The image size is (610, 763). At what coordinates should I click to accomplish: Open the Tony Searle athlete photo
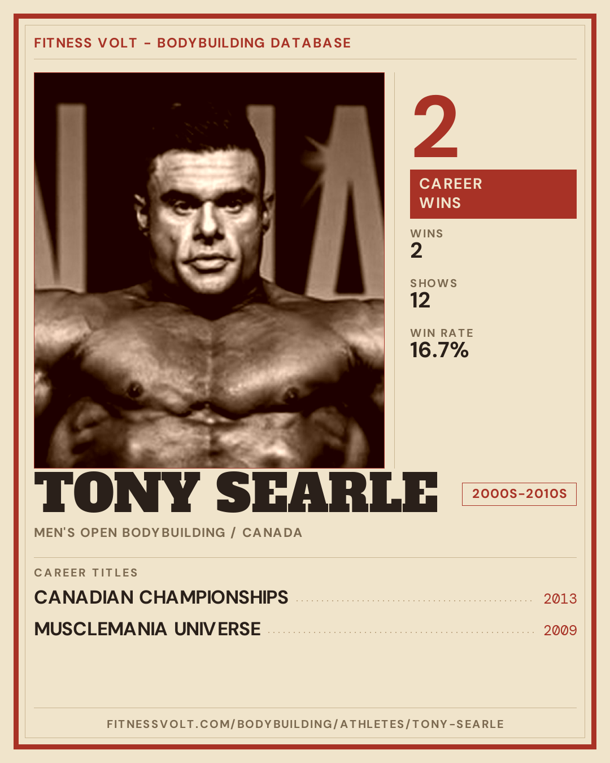click(209, 270)
